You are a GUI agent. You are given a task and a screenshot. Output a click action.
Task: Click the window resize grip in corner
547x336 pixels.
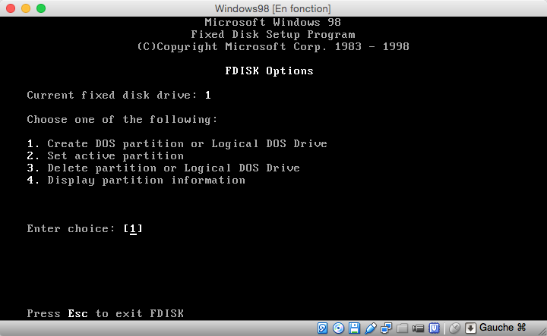tap(542, 331)
